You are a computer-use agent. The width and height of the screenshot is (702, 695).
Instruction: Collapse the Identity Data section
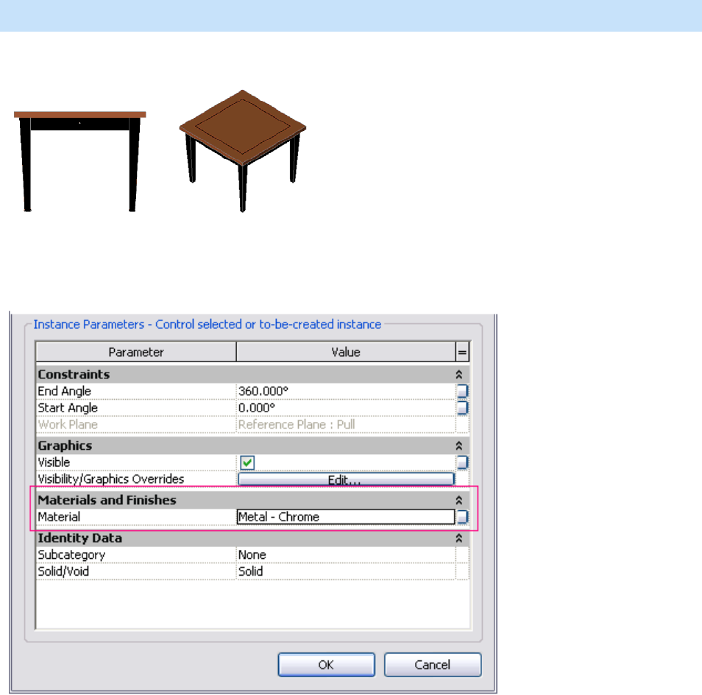[459, 538]
